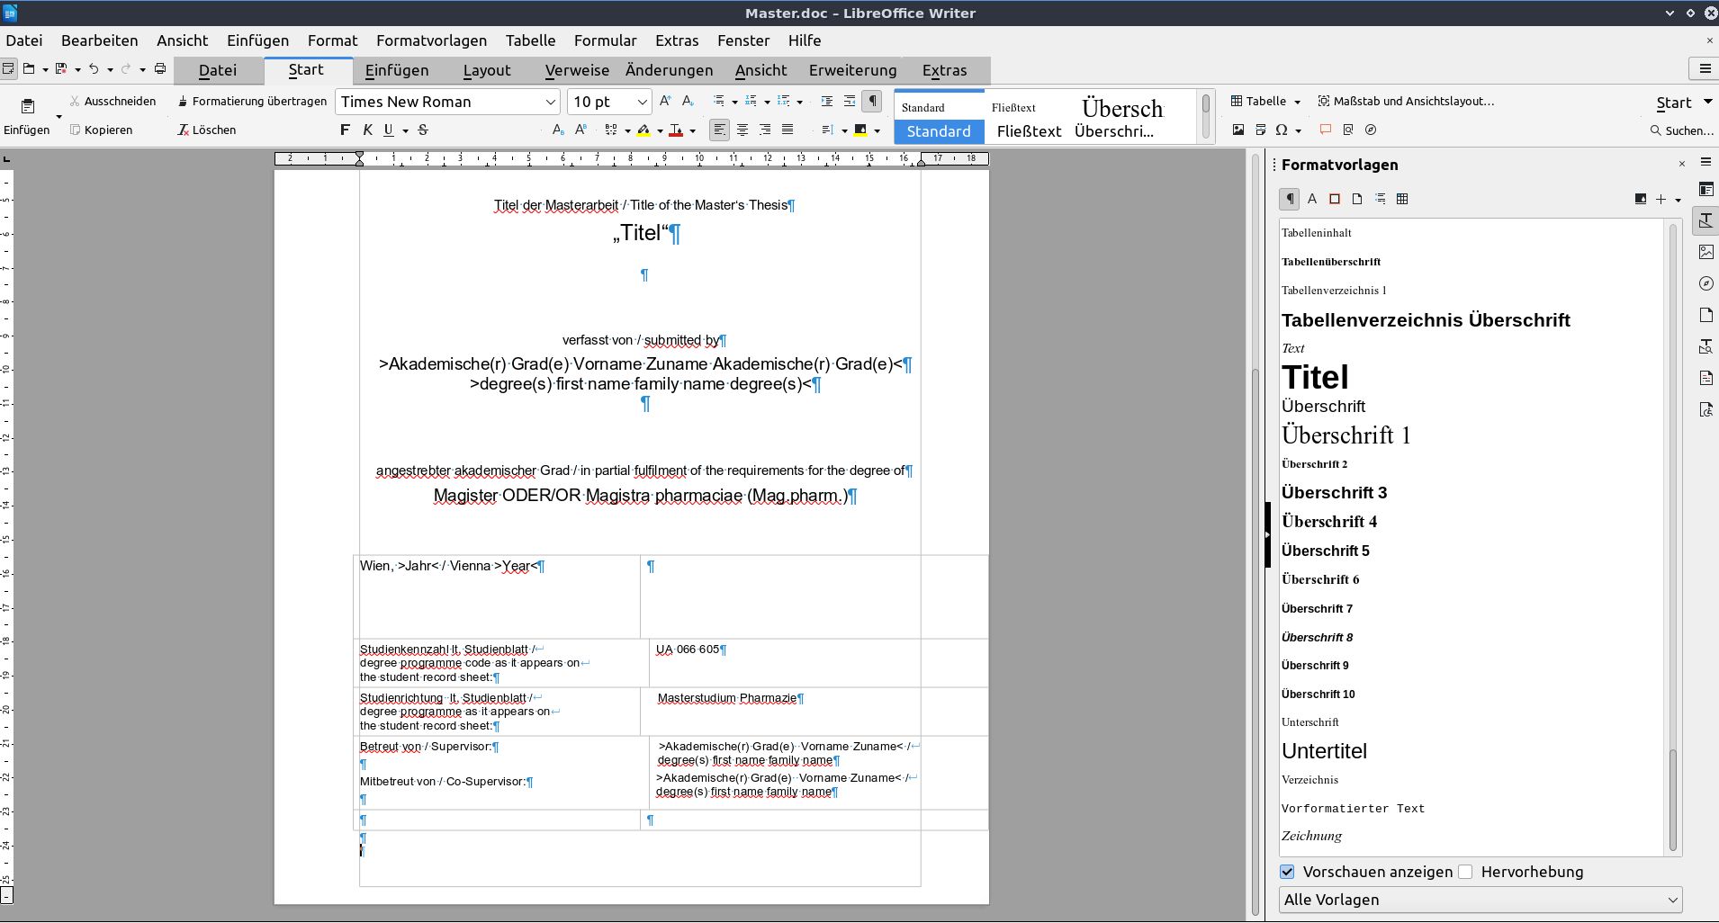The width and height of the screenshot is (1719, 923).
Task: Open the sidebar Properties deck
Action: pos(1705,189)
